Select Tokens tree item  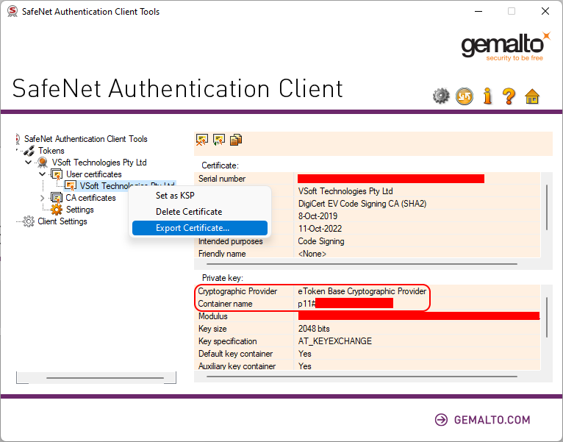click(51, 151)
